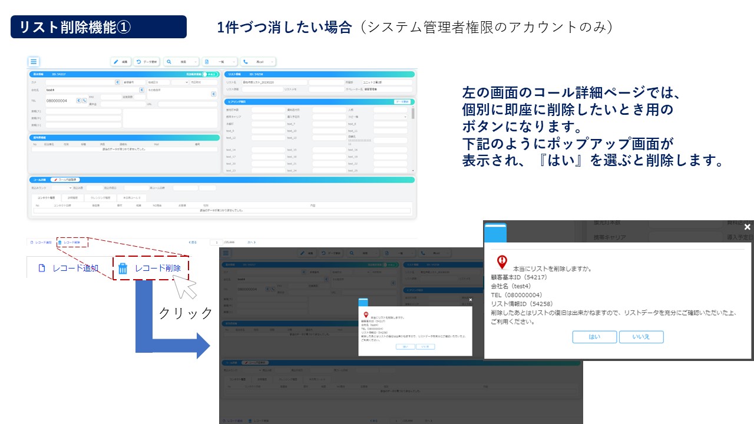Click 戻る pager link in top screenshot
The width and height of the screenshot is (754, 424).
coord(193,242)
